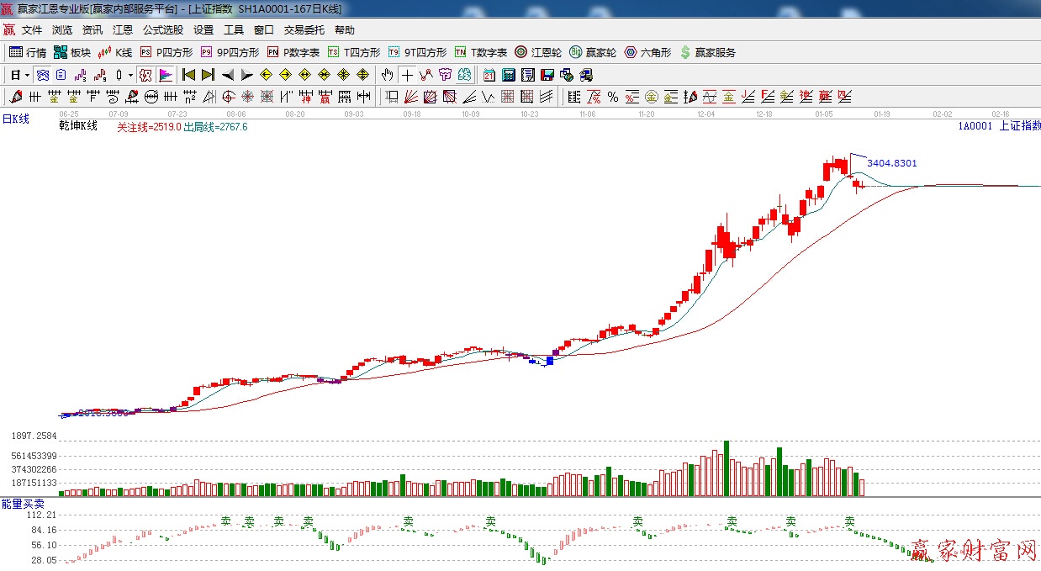Jump to first bar with skip-back arrow
Viewport: 1041px width, 571px height.
tap(188, 75)
